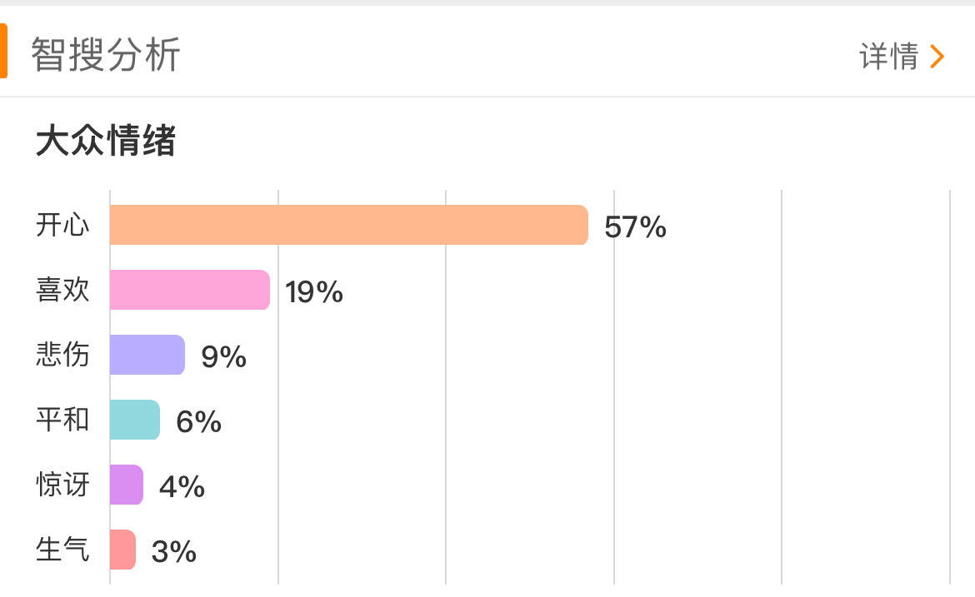
Task: Select the violet 惊讶 bar
Action: [126, 485]
